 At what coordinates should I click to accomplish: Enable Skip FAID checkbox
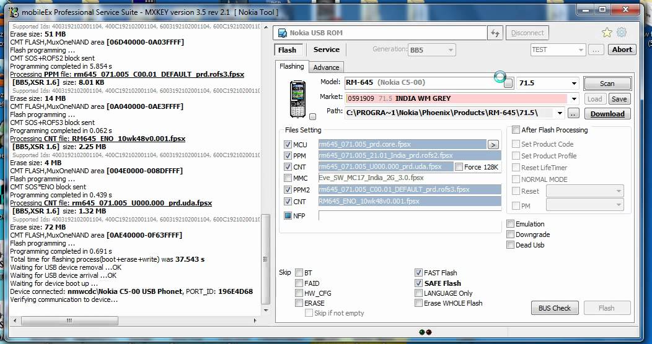pos(299,283)
